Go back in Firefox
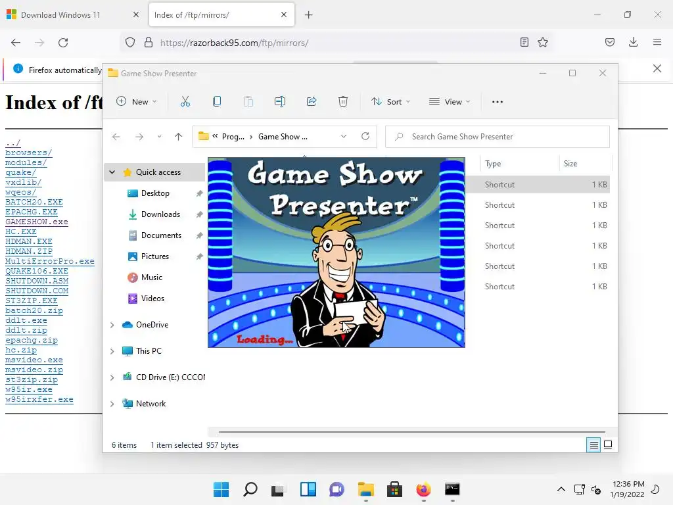The height and width of the screenshot is (505, 673). (x=16, y=43)
